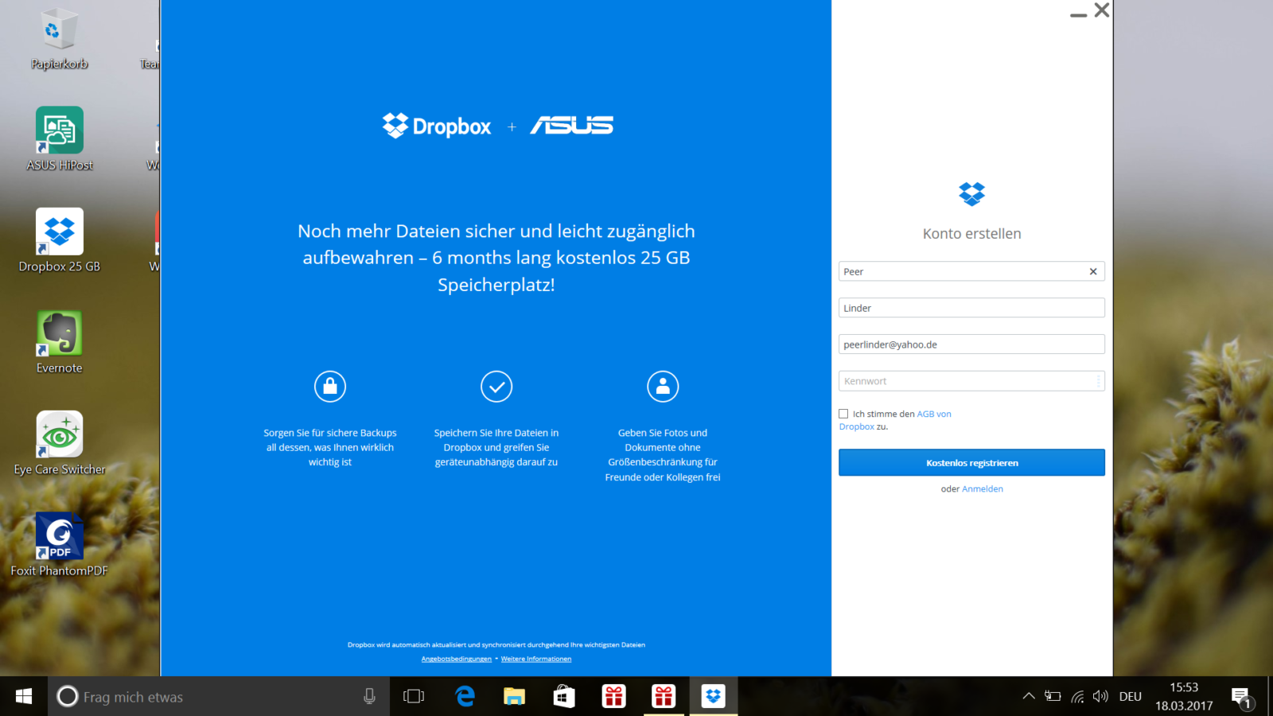
Task: Open Foxit PhantomPDF desktop shortcut
Action: [60, 536]
